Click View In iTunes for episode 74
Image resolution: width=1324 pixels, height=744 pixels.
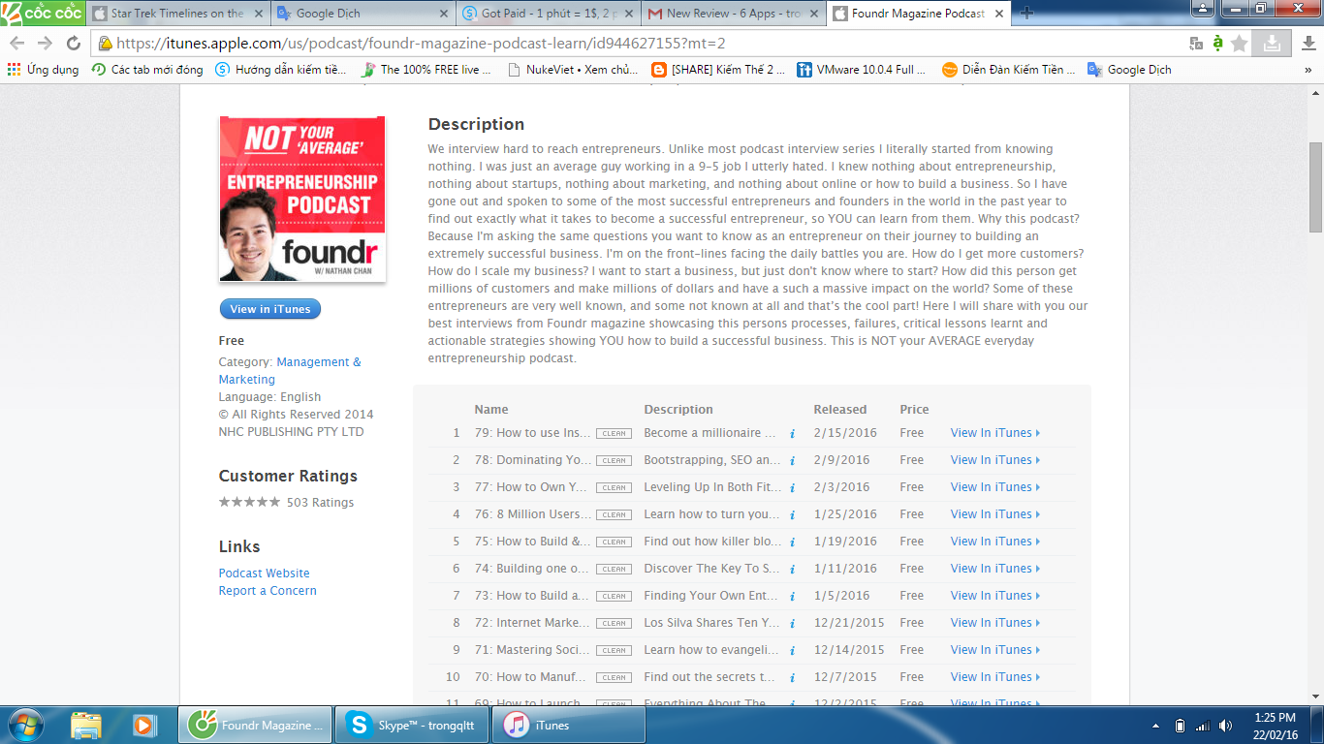995,569
